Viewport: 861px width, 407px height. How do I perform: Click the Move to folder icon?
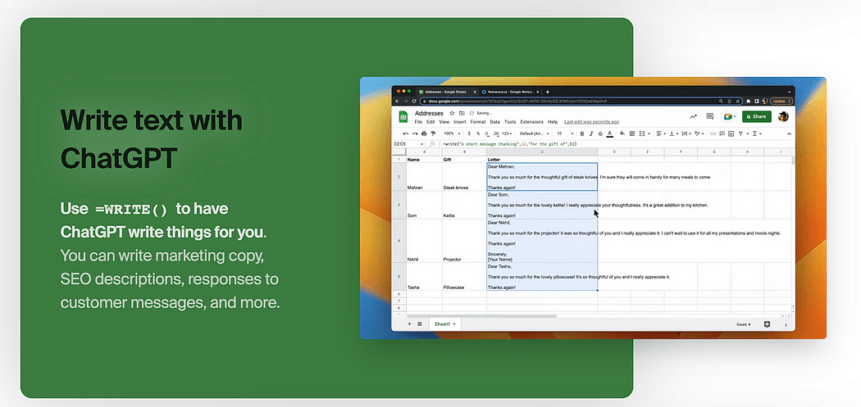(x=462, y=113)
